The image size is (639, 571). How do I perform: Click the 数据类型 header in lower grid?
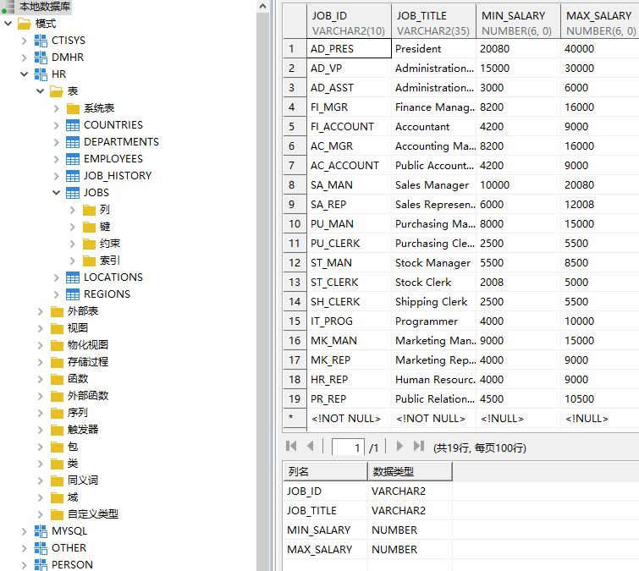coord(410,472)
